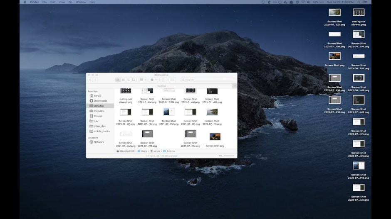Switch Finder to icon view
Screen dimensions: 391x219
118,80
